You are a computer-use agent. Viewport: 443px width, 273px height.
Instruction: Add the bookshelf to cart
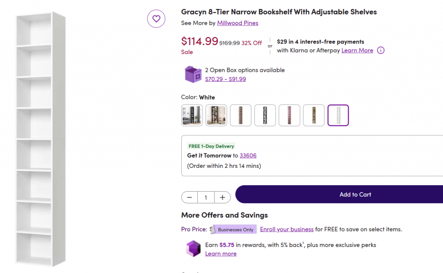pyautogui.click(x=339, y=195)
